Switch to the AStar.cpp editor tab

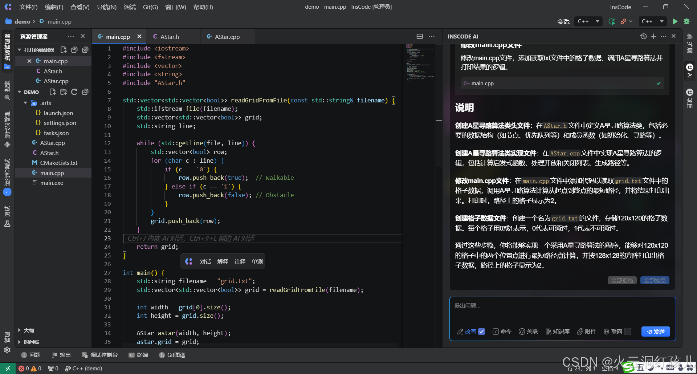click(227, 37)
